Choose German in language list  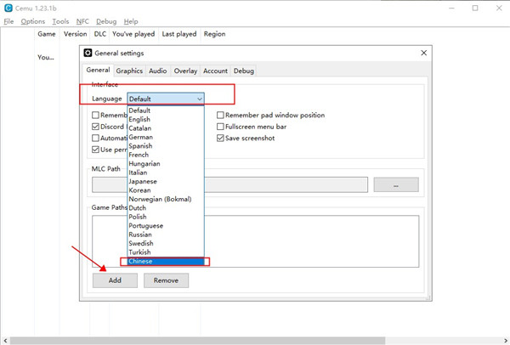click(166, 137)
